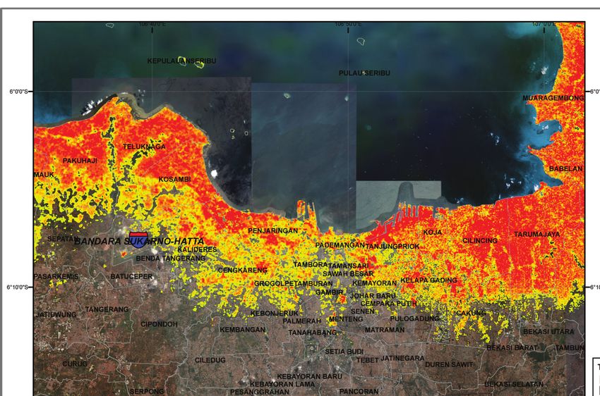This screenshot has width=600, height=396.
Task: Click the airport shield icon at Sukarno-Hatta
Action: (x=138, y=240)
